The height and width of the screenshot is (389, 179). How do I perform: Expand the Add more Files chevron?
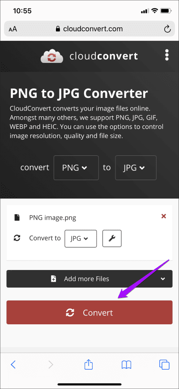click(x=163, y=279)
